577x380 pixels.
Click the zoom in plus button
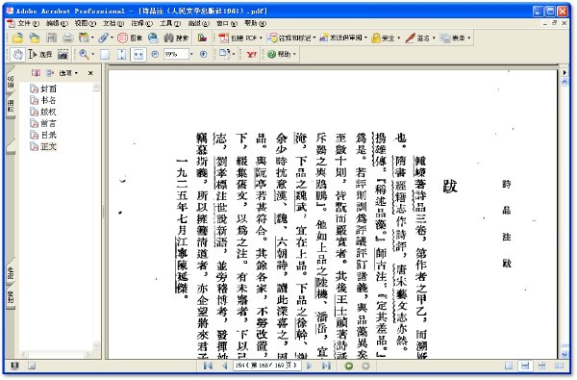point(204,54)
